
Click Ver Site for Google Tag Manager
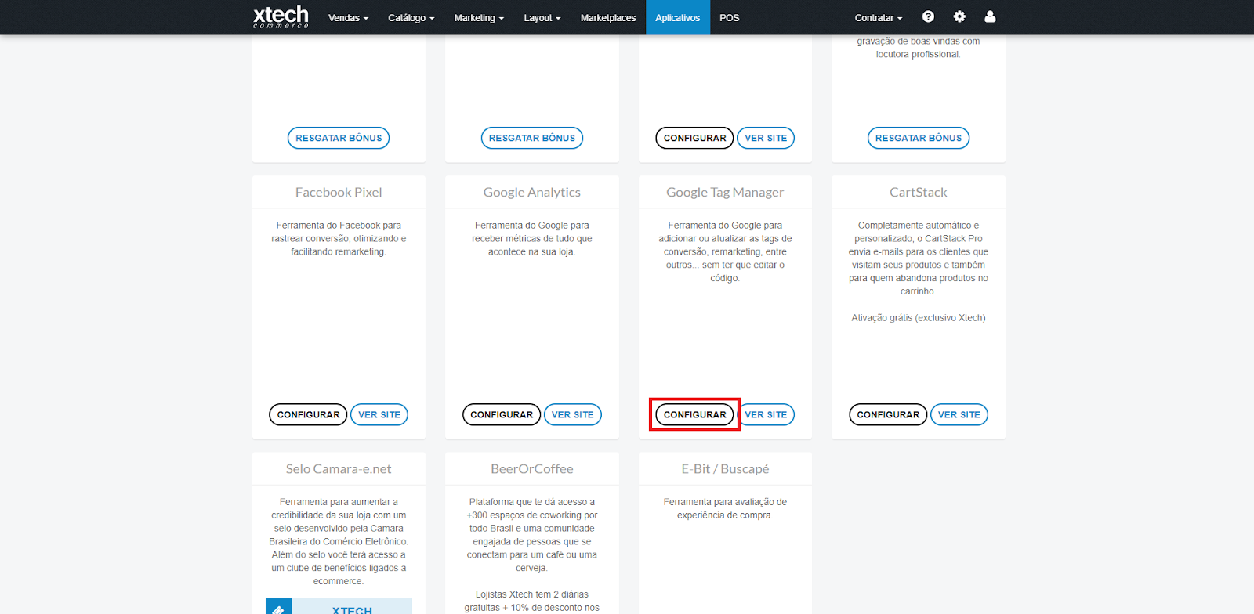(x=766, y=414)
